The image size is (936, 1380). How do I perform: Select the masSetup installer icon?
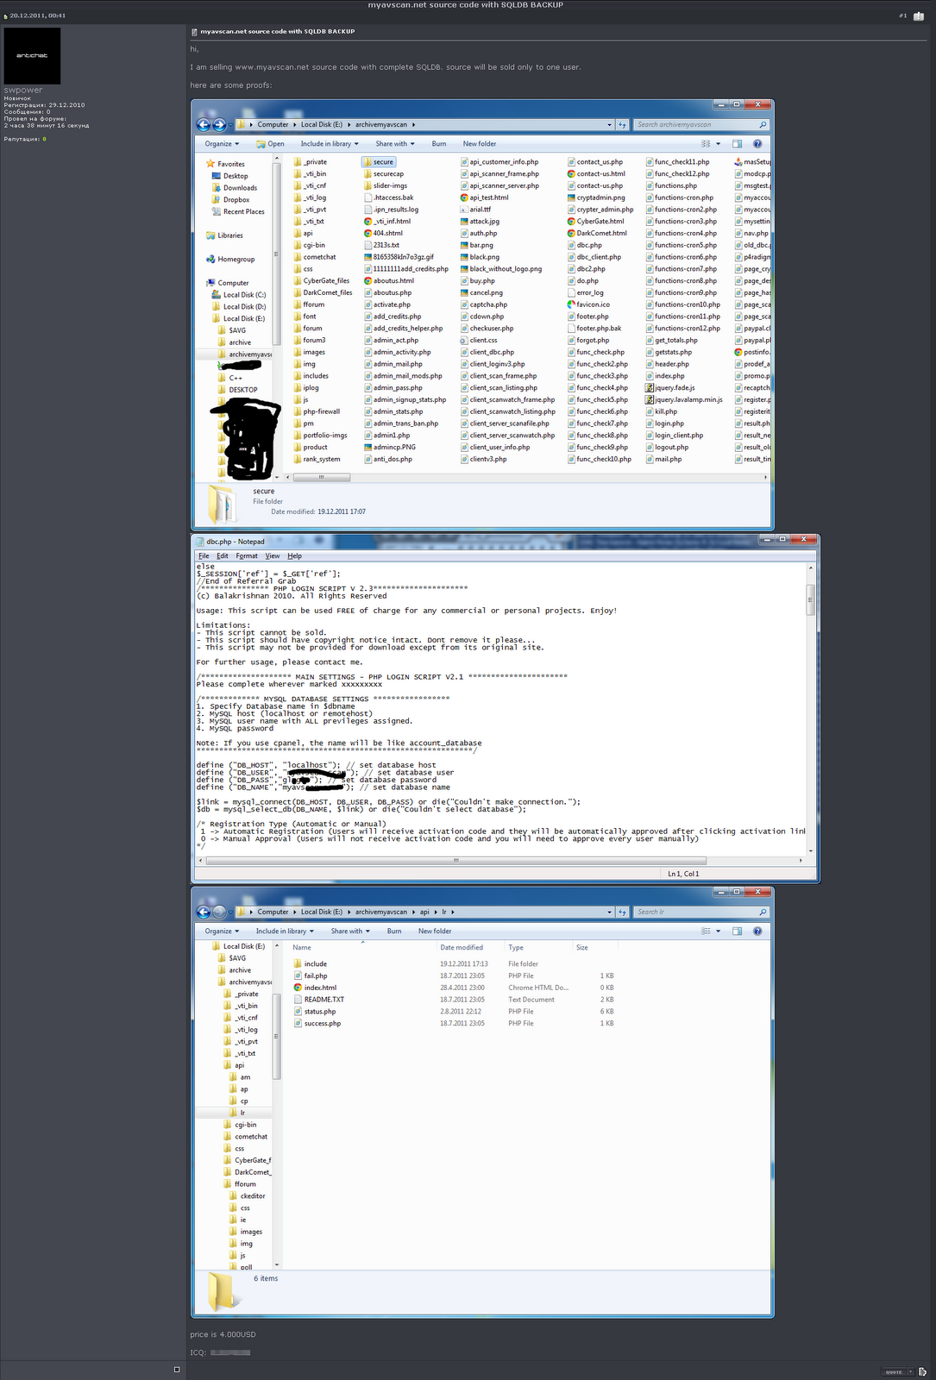738,162
